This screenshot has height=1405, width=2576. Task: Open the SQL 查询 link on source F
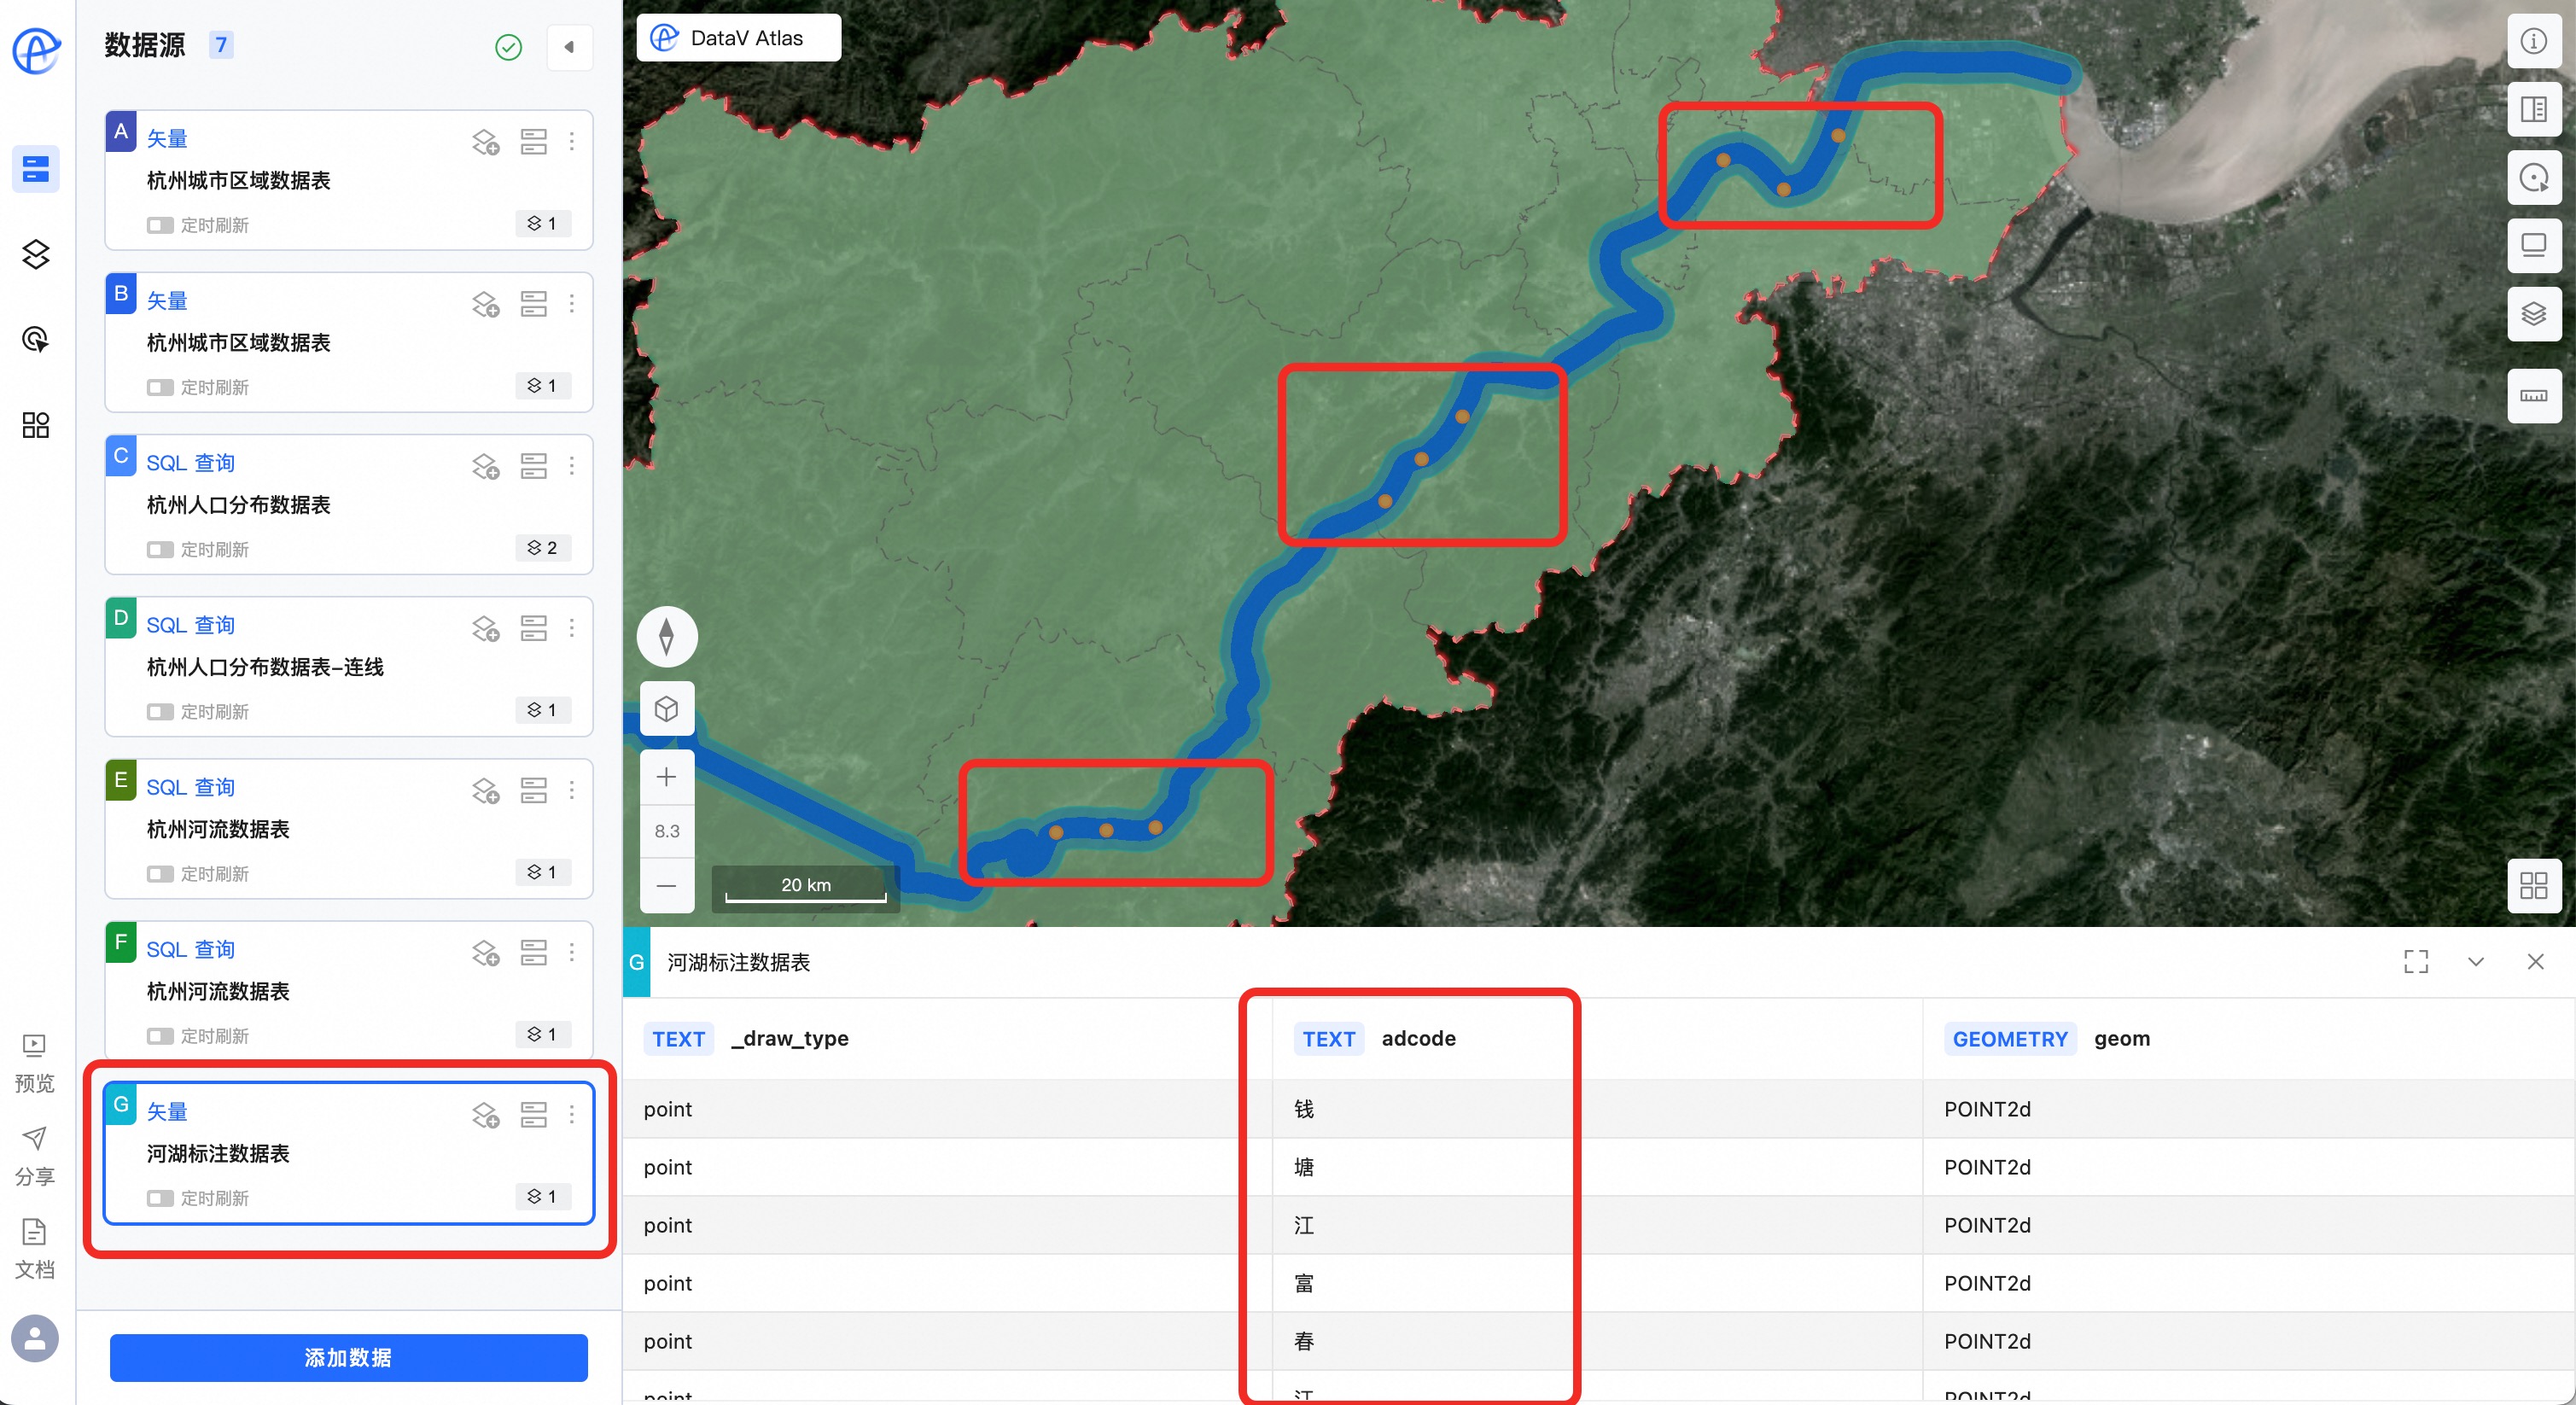pos(190,949)
